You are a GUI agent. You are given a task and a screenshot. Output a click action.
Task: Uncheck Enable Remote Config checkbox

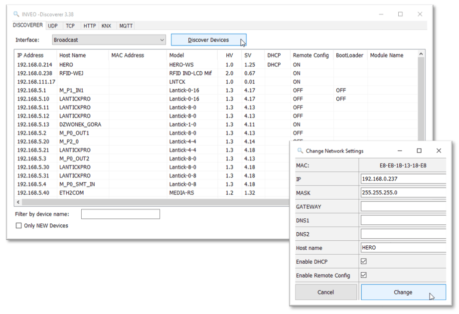pyautogui.click(x=364, y=275)
